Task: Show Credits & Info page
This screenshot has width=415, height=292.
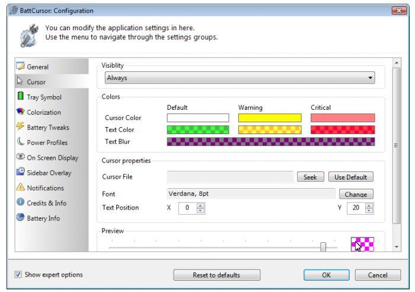Action: pos(52,202)
